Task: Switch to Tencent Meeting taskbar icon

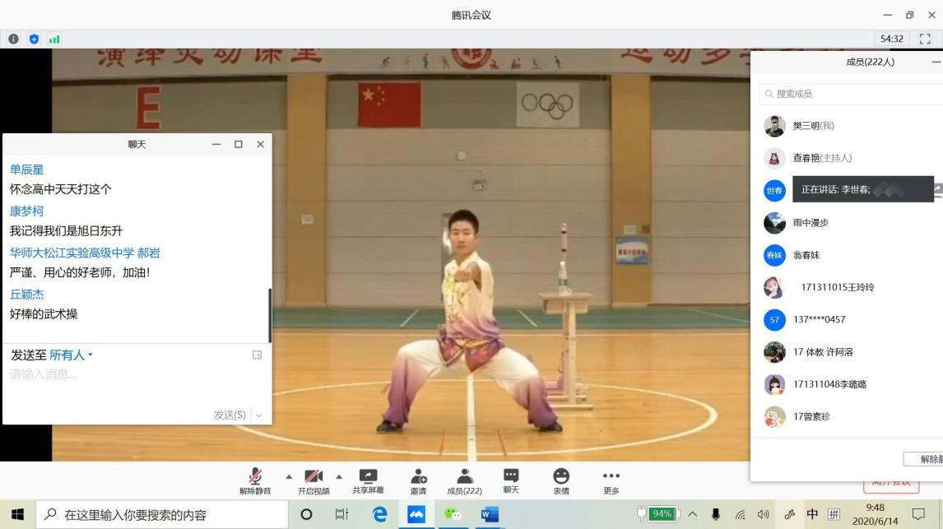Action: (x=416, y=514)
